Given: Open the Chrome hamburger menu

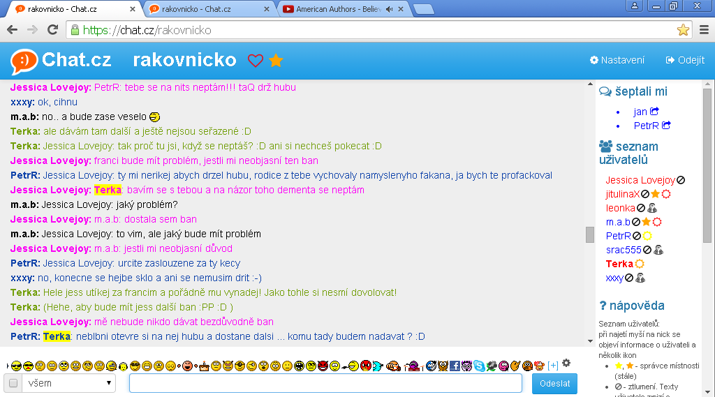Looking at the screenshot, I should 704,30.
